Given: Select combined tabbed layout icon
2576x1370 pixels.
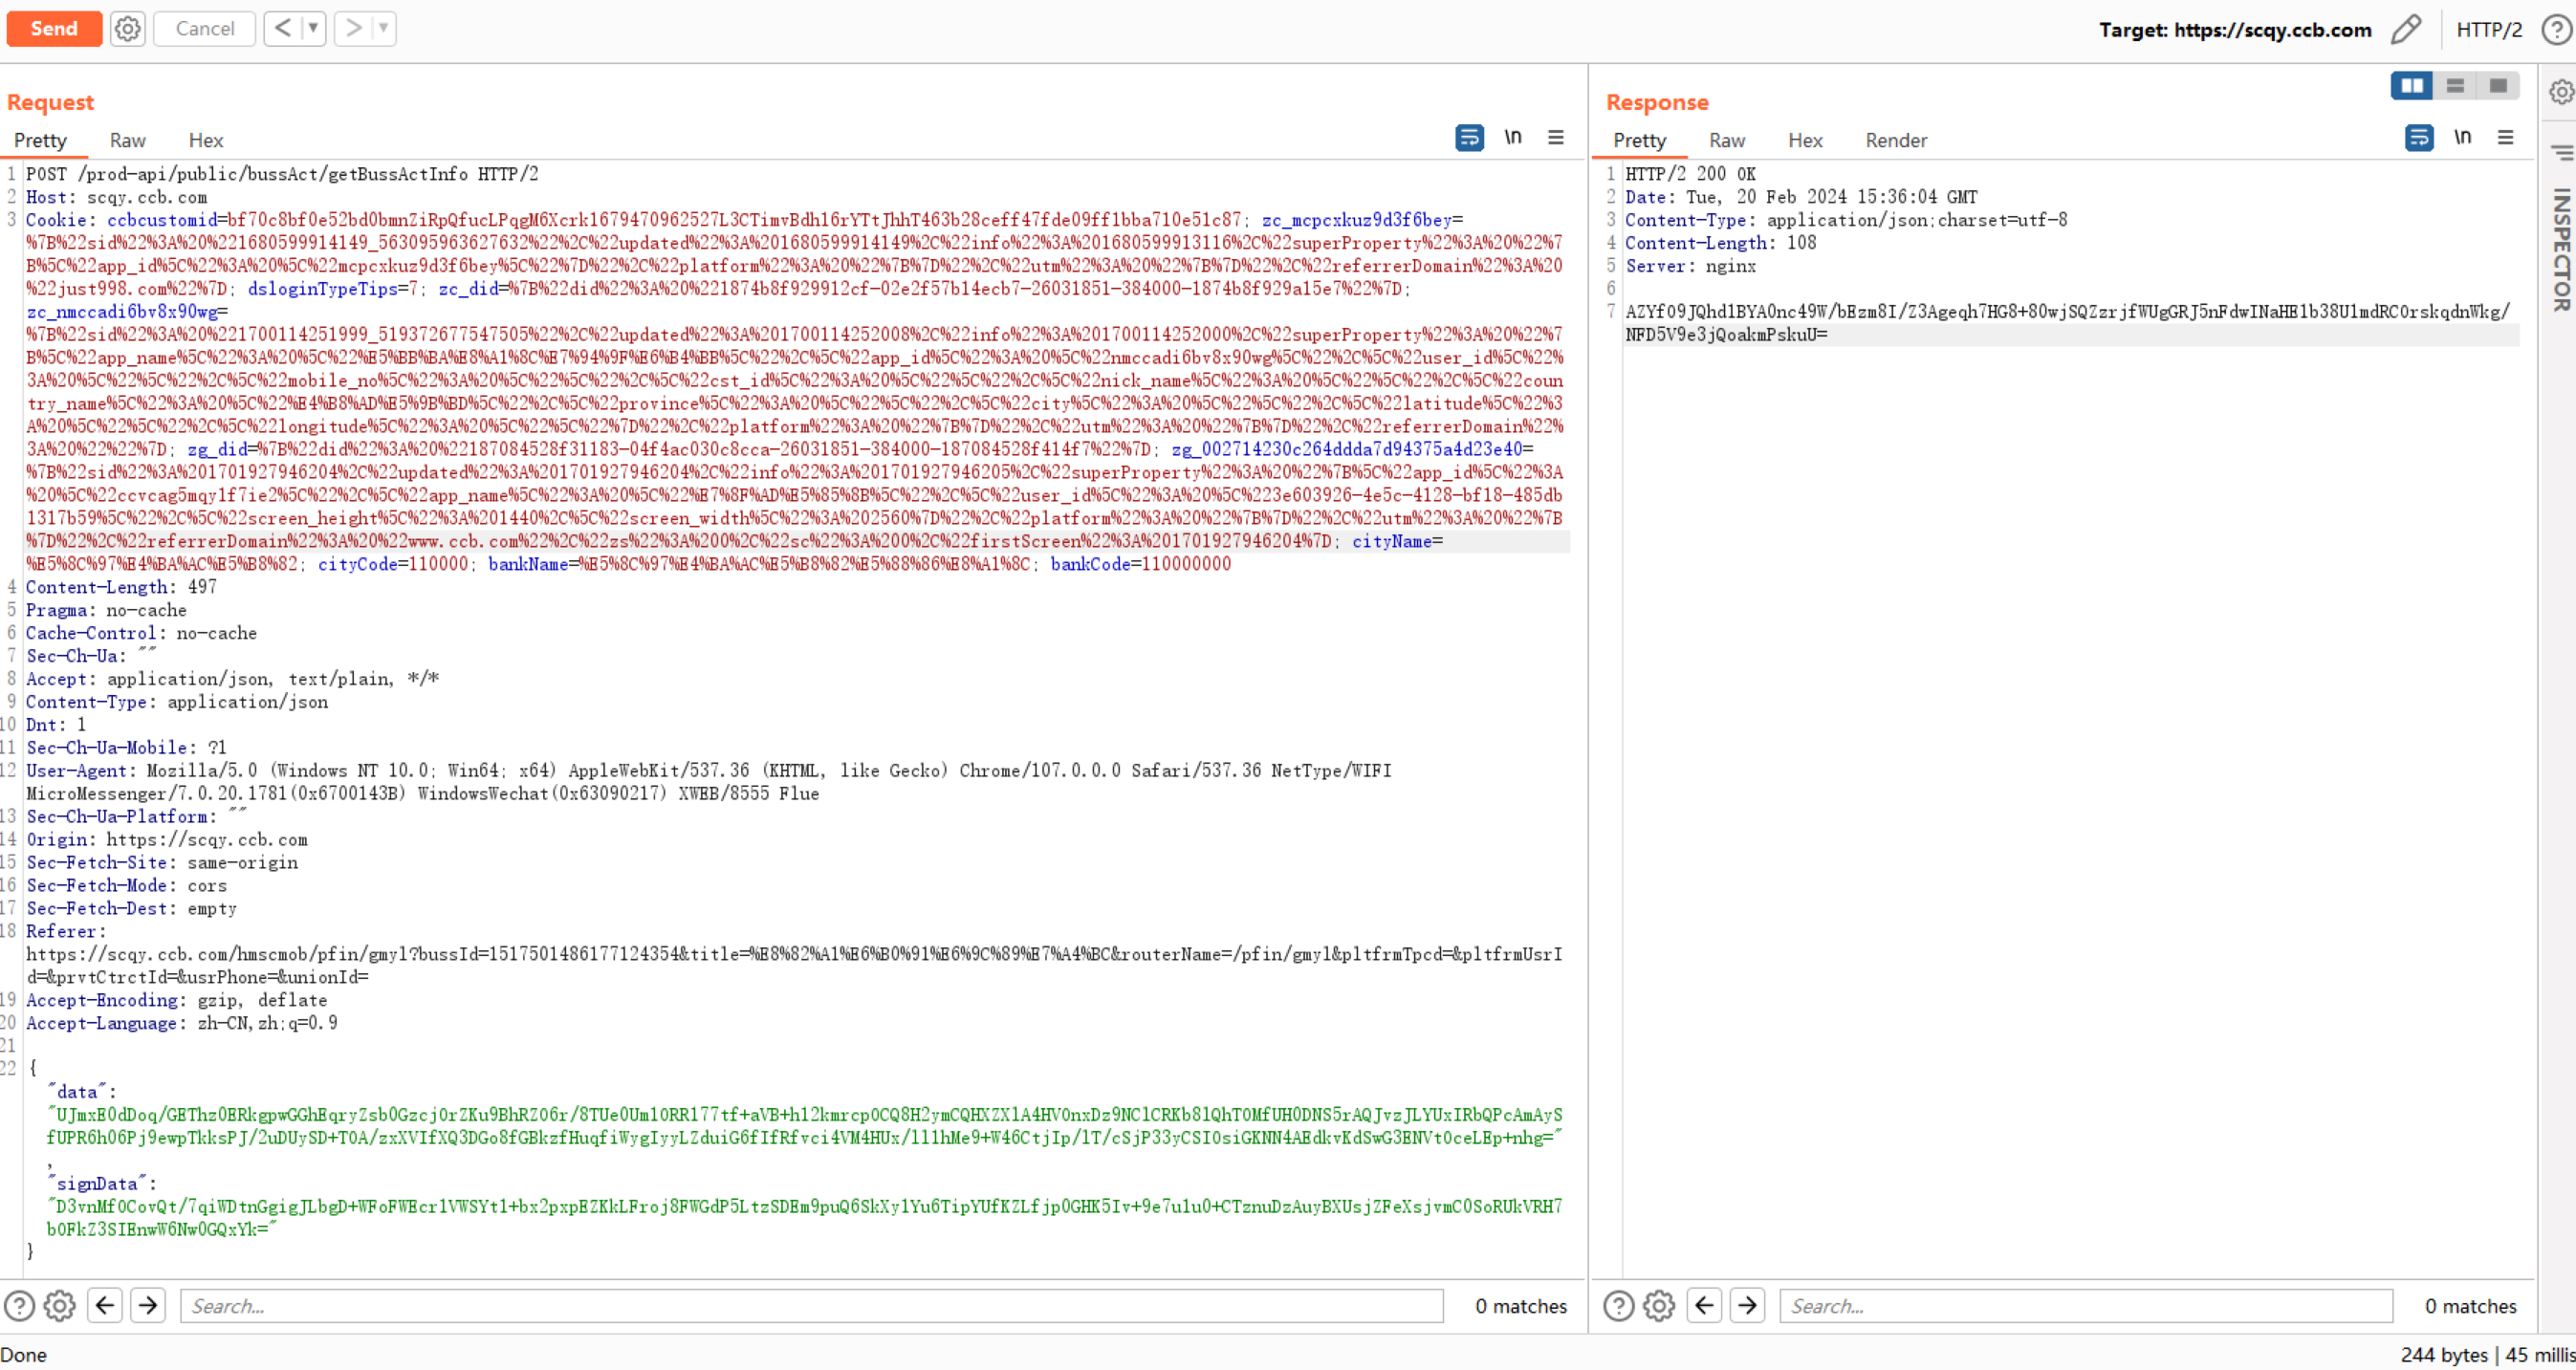Looking at the screenshot, I should tap(2497, 86).
